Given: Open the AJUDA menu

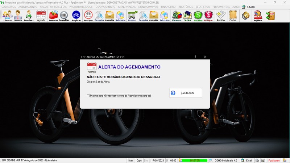Looking at the screenshot, I should 236,7.
